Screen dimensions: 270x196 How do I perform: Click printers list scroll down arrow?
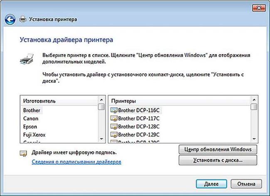point(254,139)
